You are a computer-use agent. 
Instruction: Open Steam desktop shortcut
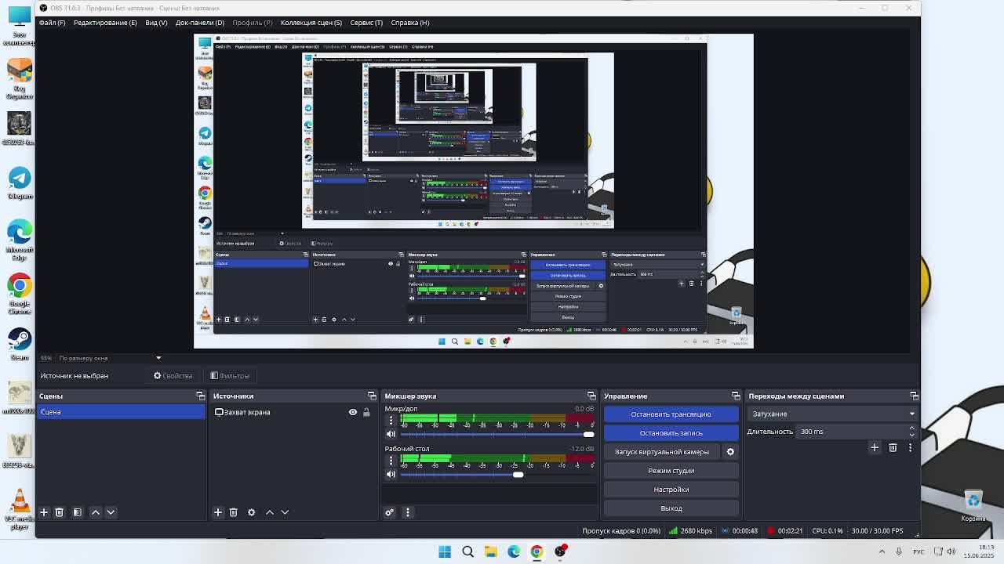[x=20, y=344]
